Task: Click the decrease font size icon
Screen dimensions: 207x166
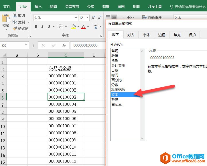Action: tap(99, 18)
